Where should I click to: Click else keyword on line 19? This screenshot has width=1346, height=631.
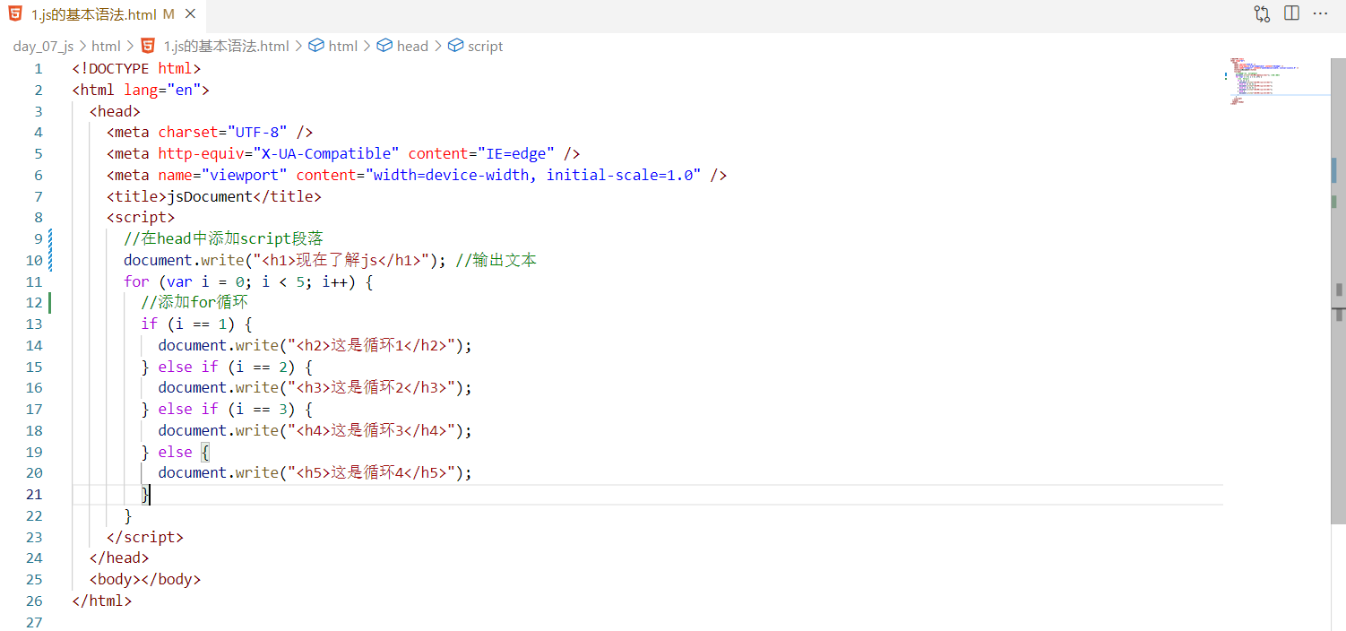click(176, 452)
